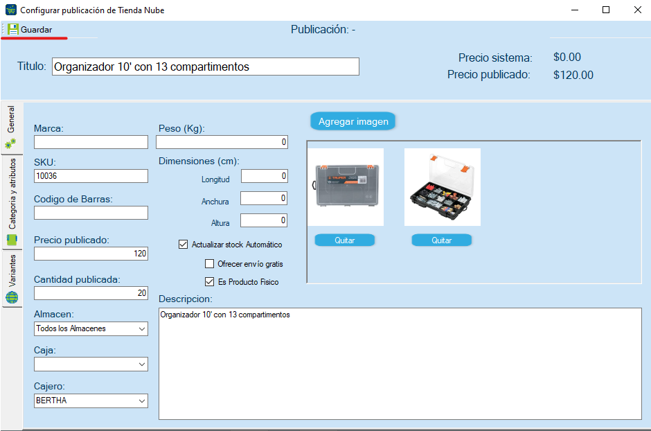
Task: Click the Codigo de Barras field
Action: (91, 213)
